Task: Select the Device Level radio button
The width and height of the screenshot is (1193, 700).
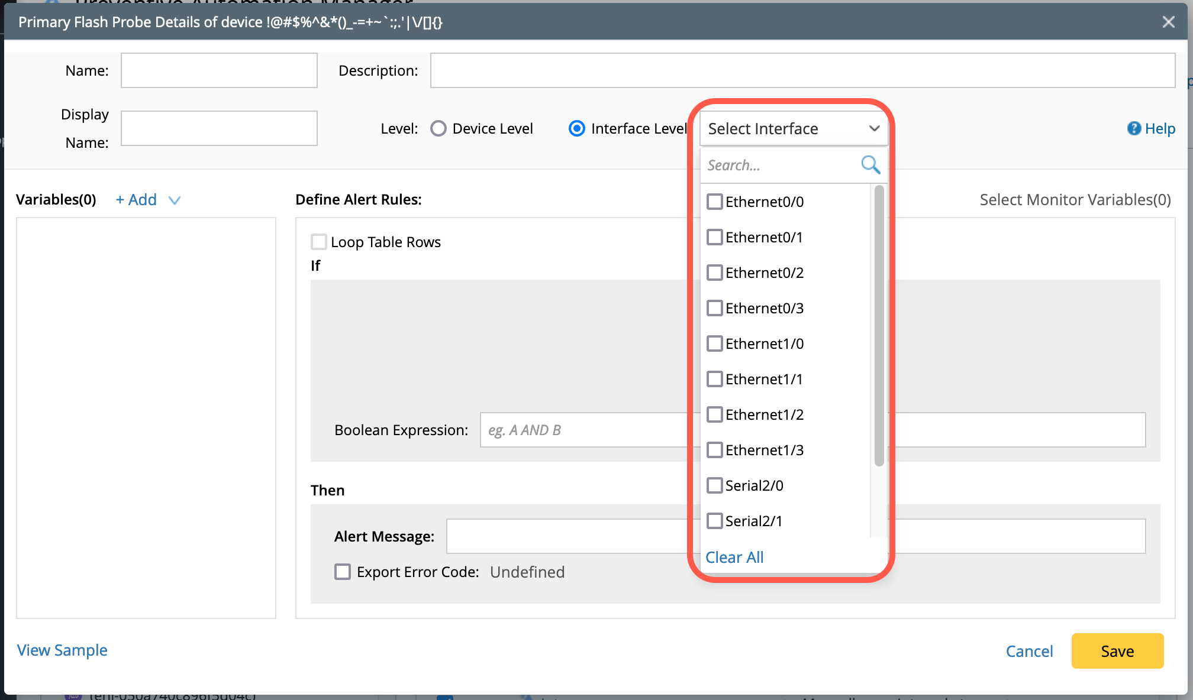Action: (x=438, y=128)
